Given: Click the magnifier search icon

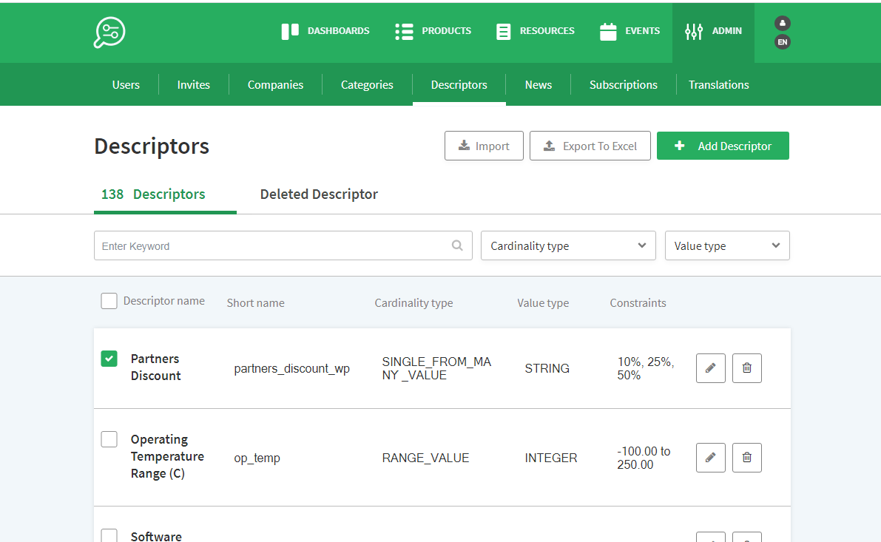Looking at the screenshot, I should [457, 245].
